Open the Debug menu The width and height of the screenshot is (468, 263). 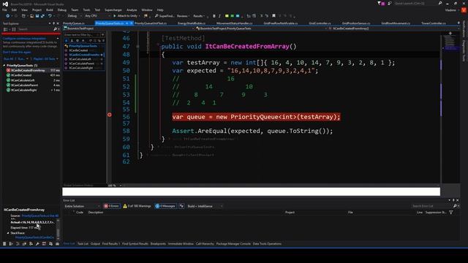[61, 9]
